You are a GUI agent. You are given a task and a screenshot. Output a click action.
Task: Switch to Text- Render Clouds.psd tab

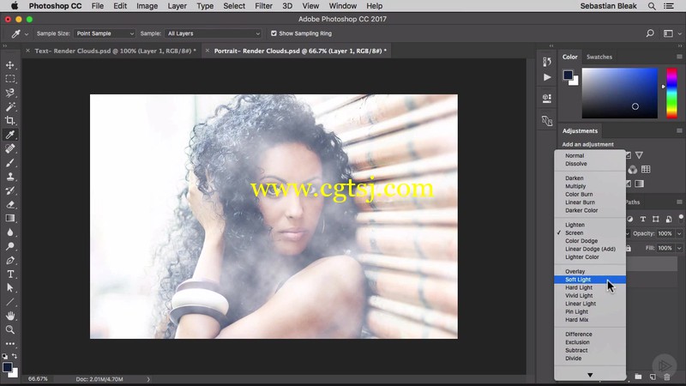115,51
